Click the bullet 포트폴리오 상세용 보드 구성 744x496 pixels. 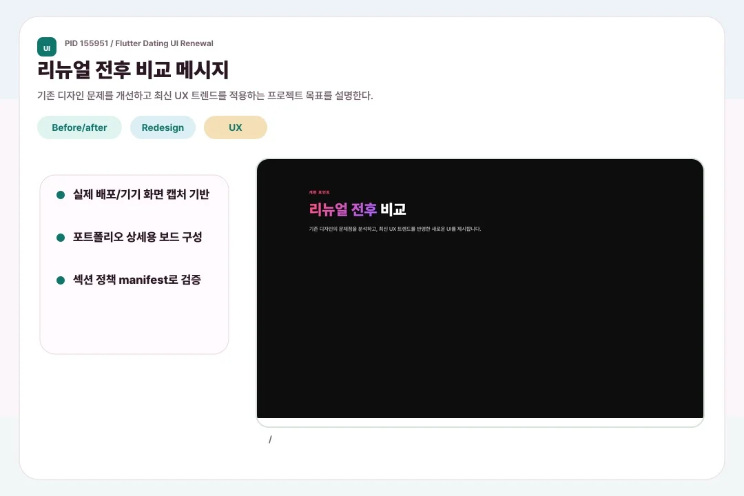138,237
